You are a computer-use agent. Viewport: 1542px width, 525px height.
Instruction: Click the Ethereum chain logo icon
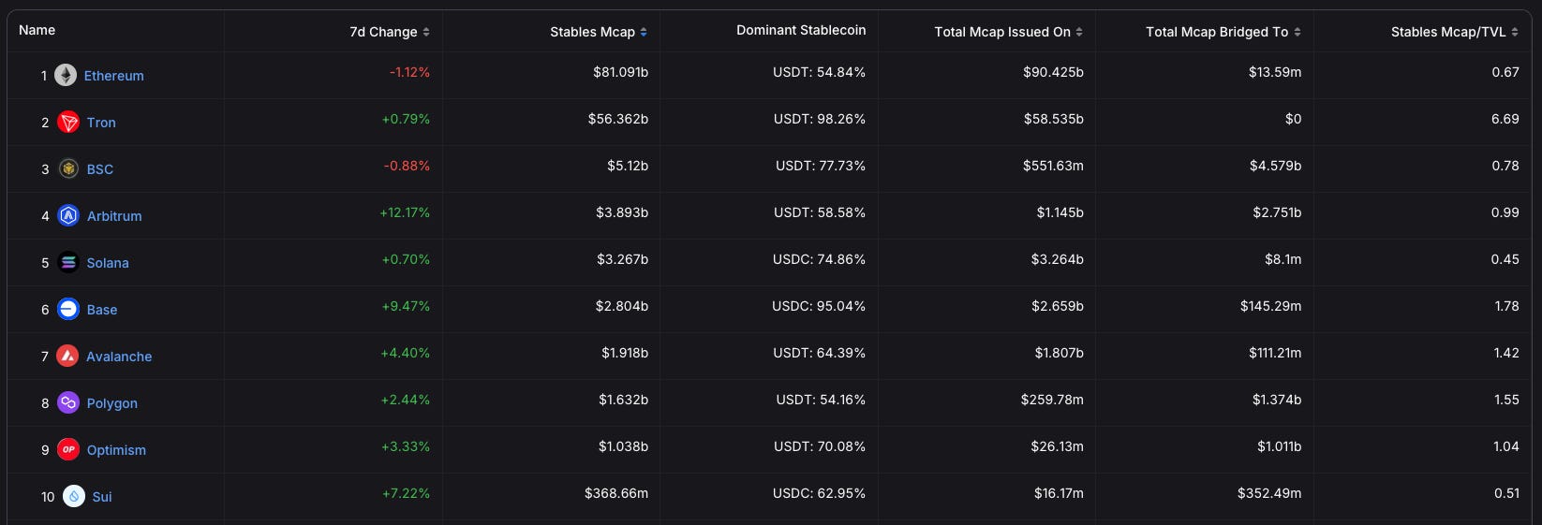[x=66, y=75]
